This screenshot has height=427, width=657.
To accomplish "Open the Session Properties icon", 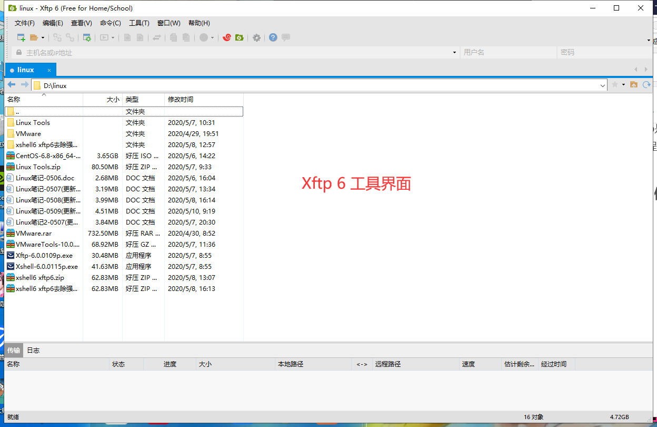I will (x=87, y=37).
